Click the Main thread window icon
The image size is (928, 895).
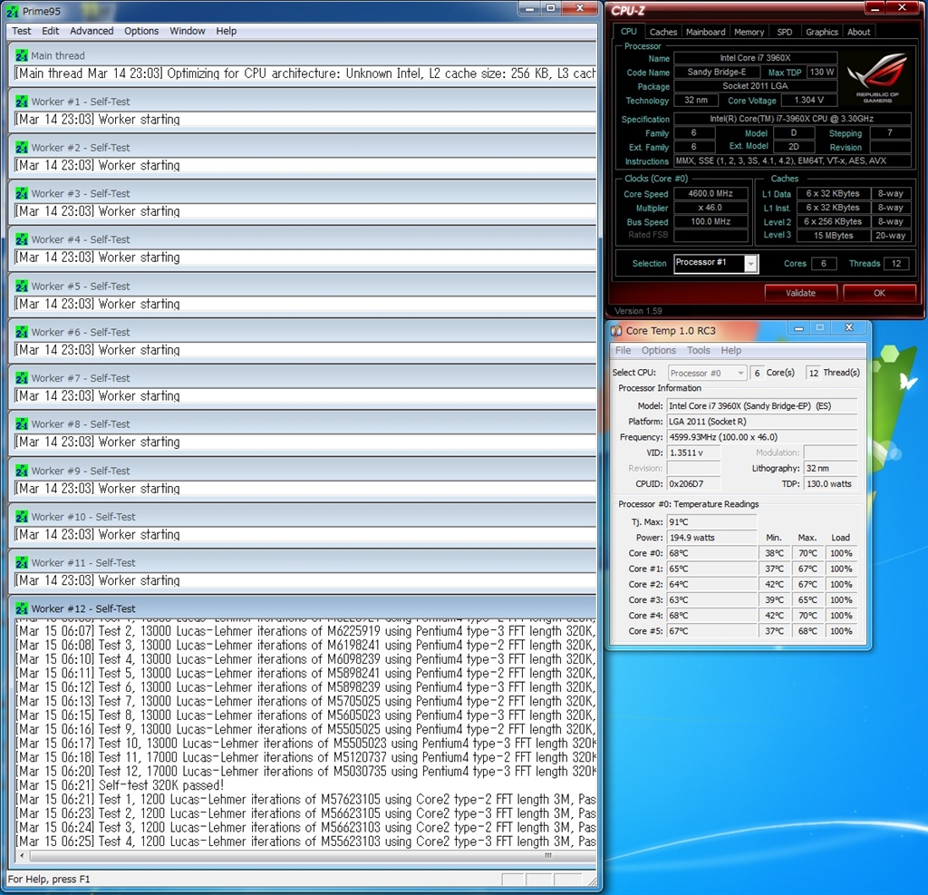(x=22, y=55)
